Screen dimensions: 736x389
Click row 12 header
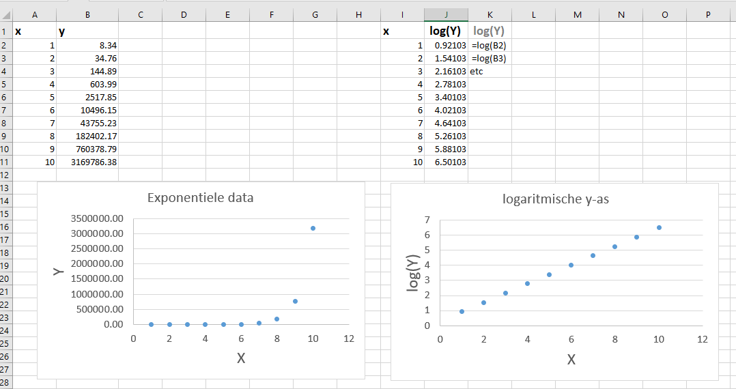pos(5,175)
